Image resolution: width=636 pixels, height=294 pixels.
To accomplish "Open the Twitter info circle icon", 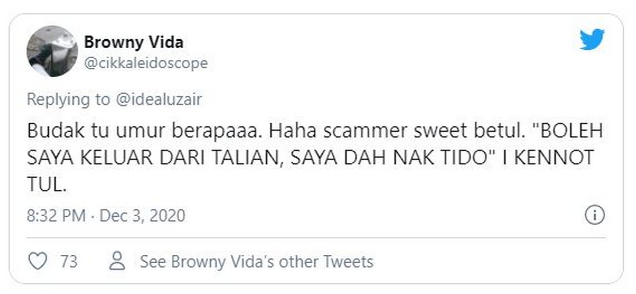I will tap(595, 215).
